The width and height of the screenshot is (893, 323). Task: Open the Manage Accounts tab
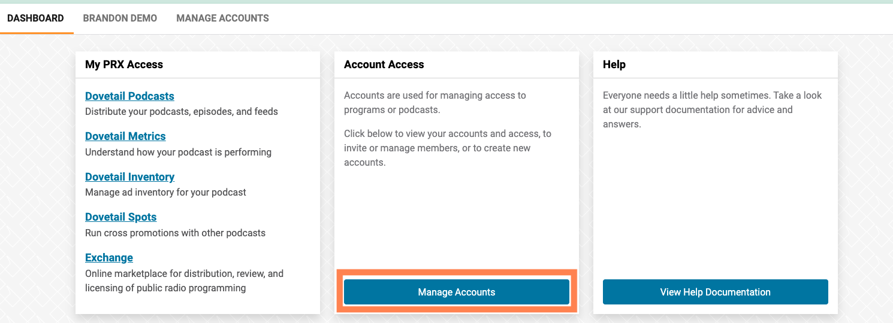[222, 18]
